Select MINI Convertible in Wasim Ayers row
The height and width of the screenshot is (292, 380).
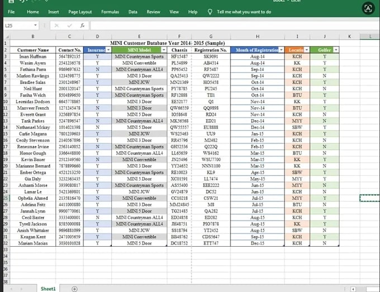click(x=139, y=63)
